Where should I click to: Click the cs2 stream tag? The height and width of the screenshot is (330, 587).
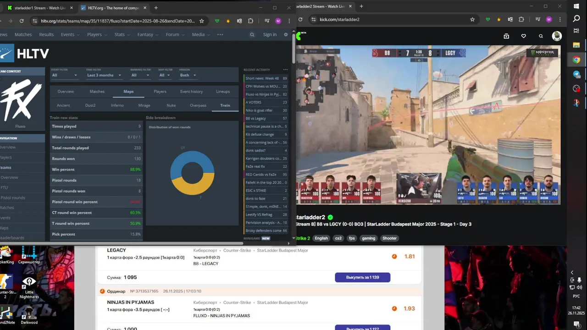pos(338,238)
